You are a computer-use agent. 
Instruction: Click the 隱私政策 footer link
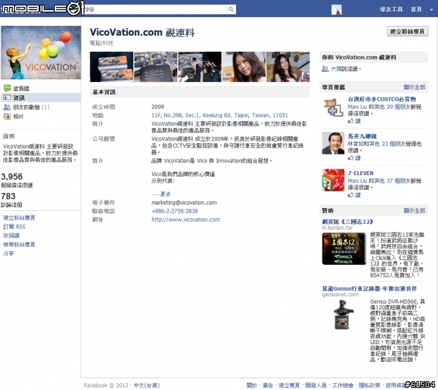click(x=370, y=385)
